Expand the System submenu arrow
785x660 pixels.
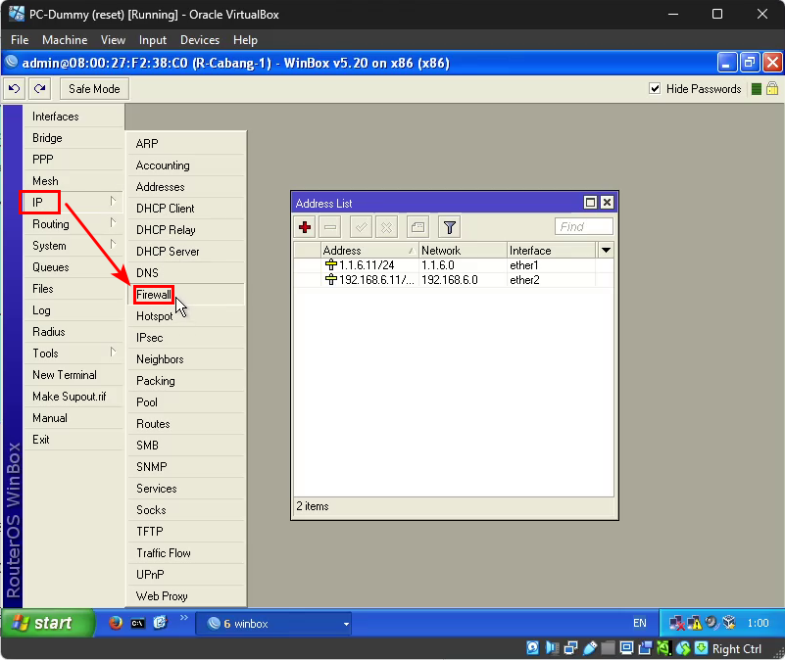pyautogui.click(x=113, y=244)
